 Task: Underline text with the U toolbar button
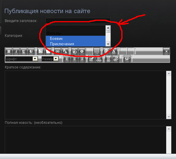(x=23, y=51)
